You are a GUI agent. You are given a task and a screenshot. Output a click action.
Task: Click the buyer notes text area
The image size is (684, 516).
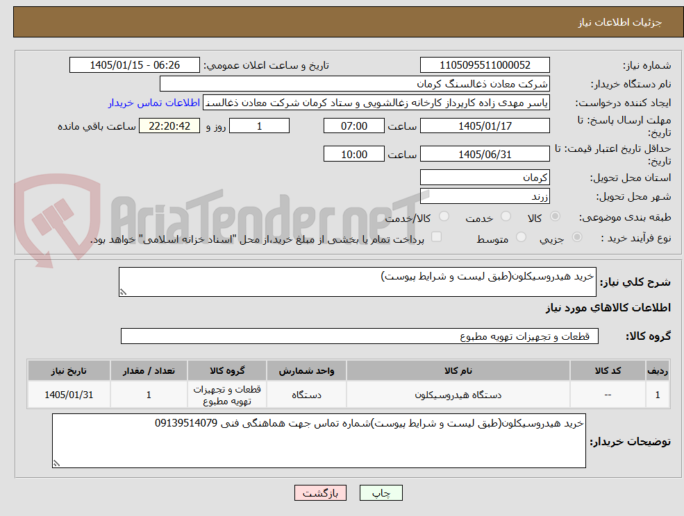pyautogui.click(x=319, y=440)
